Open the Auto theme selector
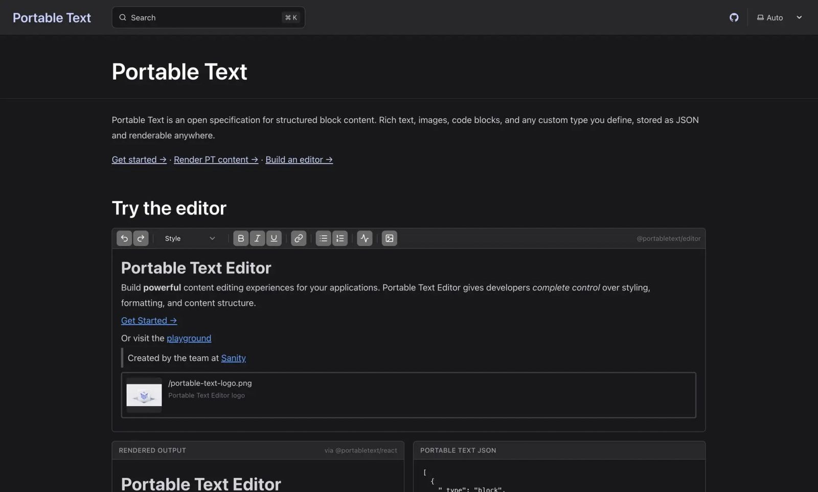 pyautogui.click(x=779, y=17)
